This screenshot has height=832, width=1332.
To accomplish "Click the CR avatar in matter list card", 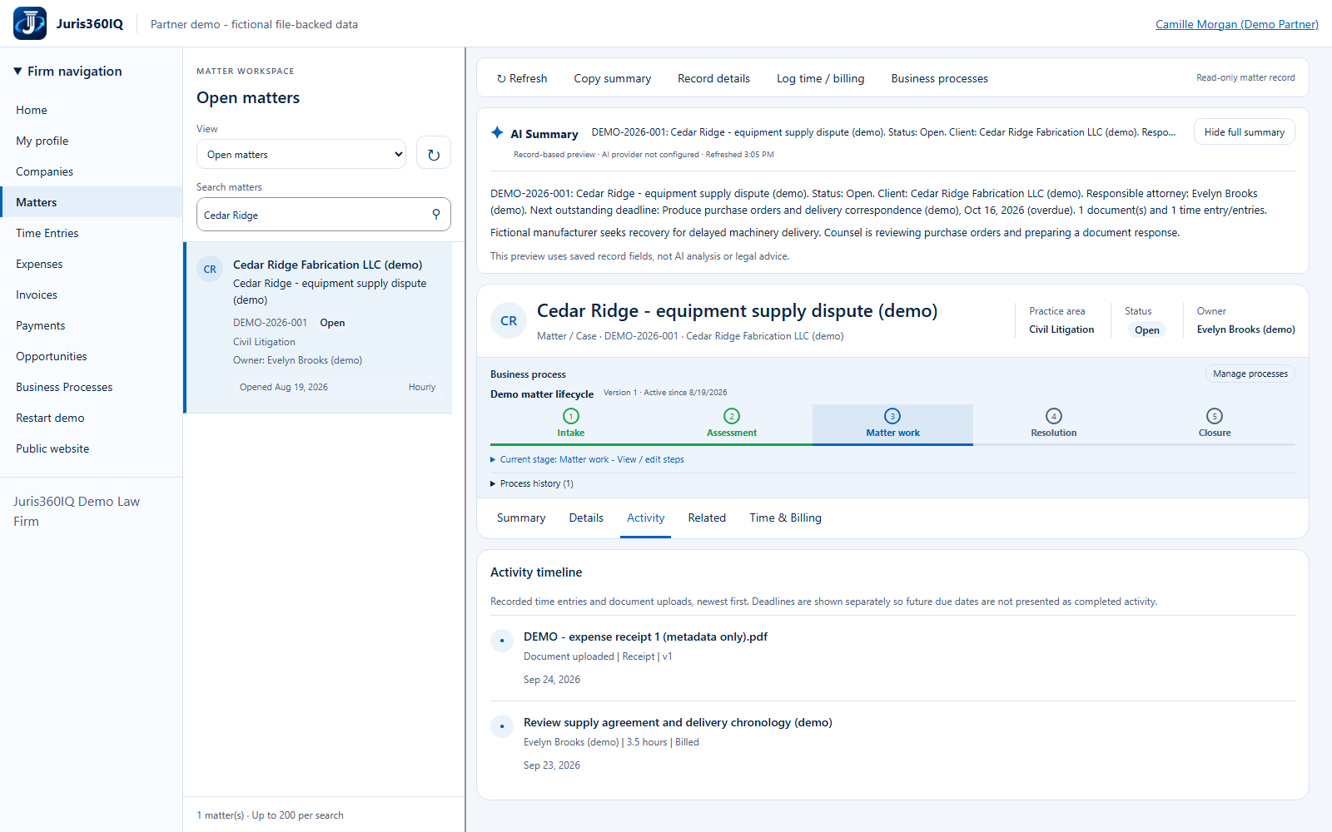I will (210, 270).
